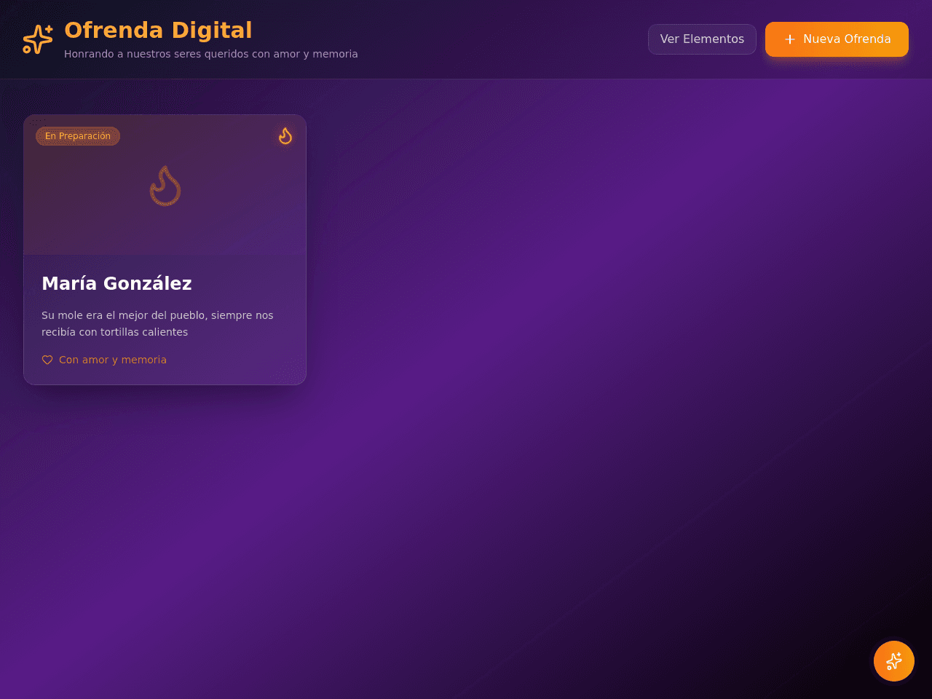Click the En Preparación status badge
The image size is (932, 699).
click(x=78, y=136)
